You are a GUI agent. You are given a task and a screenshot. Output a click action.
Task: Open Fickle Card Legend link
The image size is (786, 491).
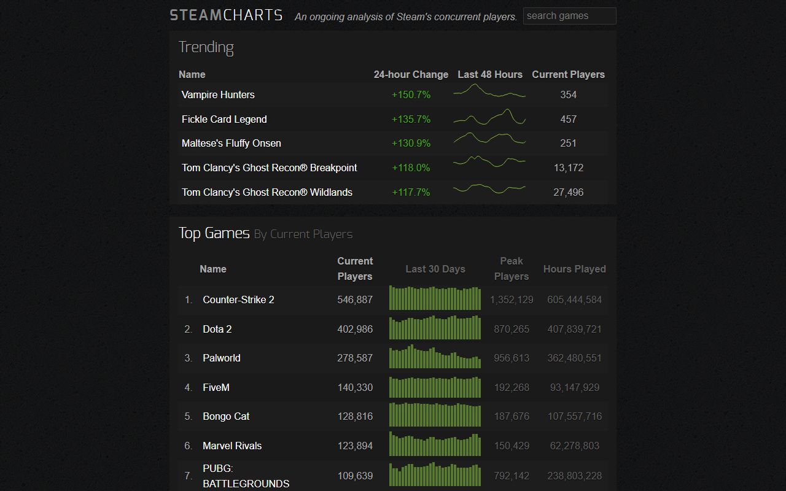coord(224,119)
